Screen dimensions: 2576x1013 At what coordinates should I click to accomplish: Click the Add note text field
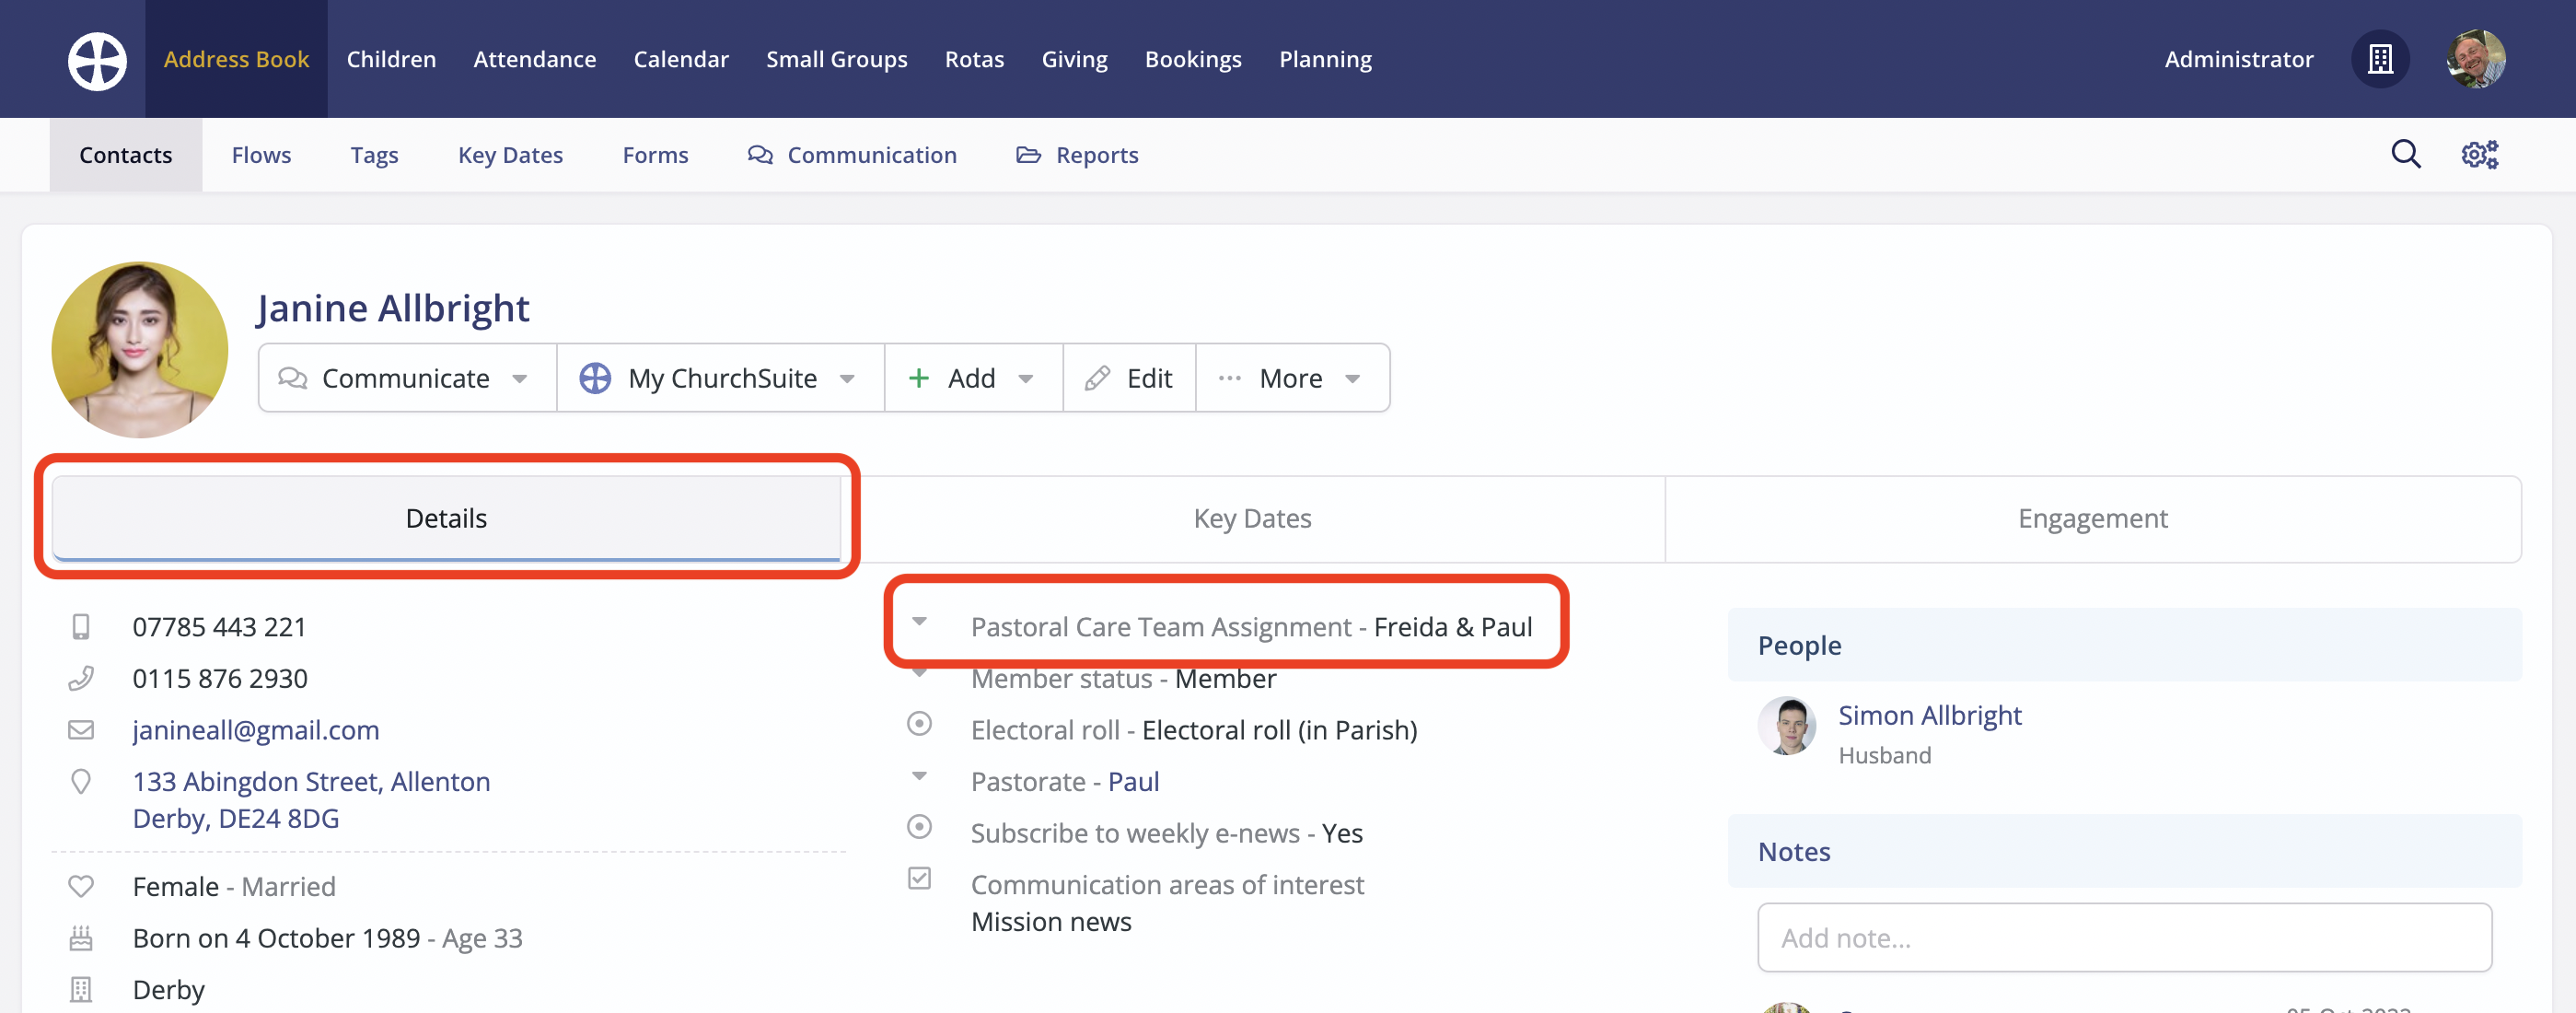[x=2123, y=937]
